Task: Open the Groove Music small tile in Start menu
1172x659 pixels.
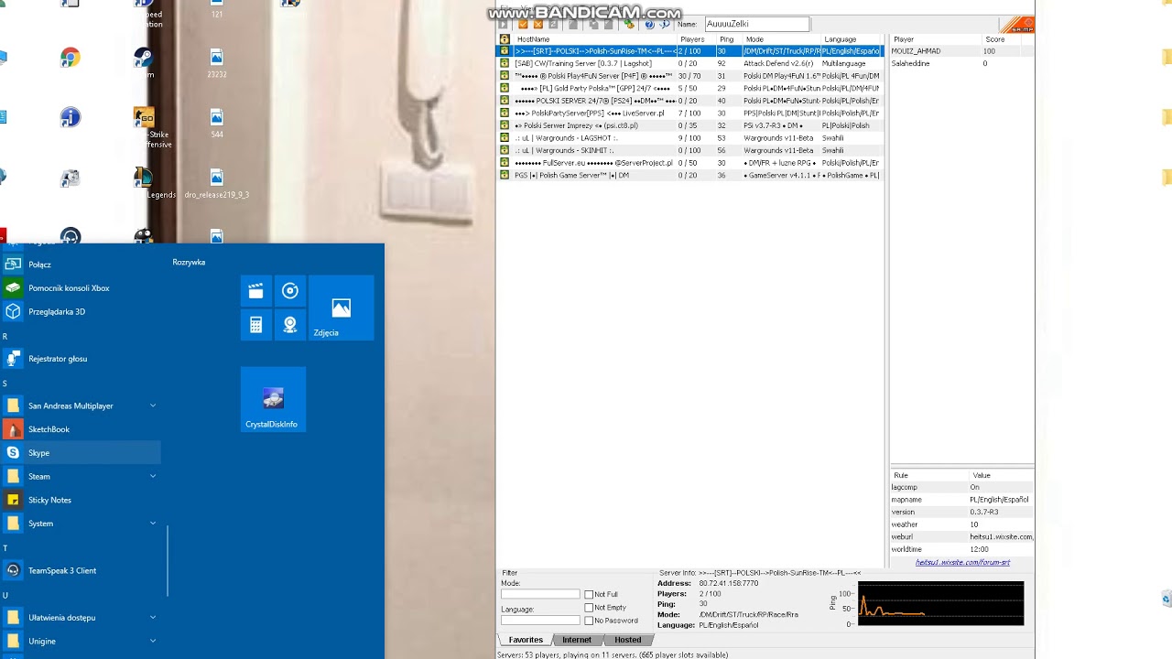Action: click(290, 291)
